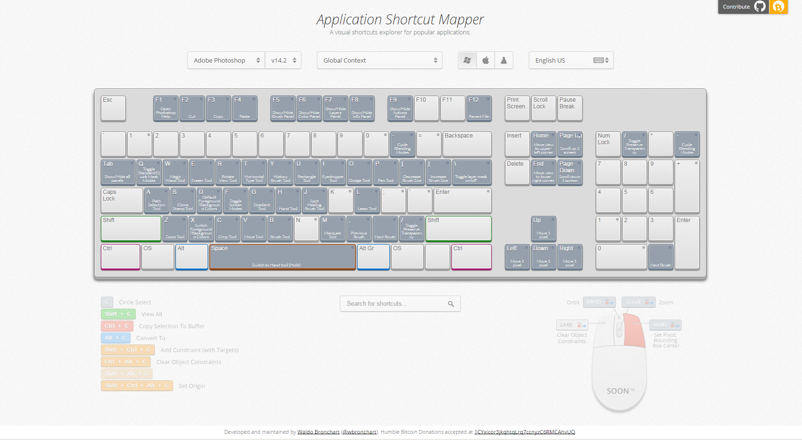
Task: Click the L Lasso Tool key
Action: (367, 201)
